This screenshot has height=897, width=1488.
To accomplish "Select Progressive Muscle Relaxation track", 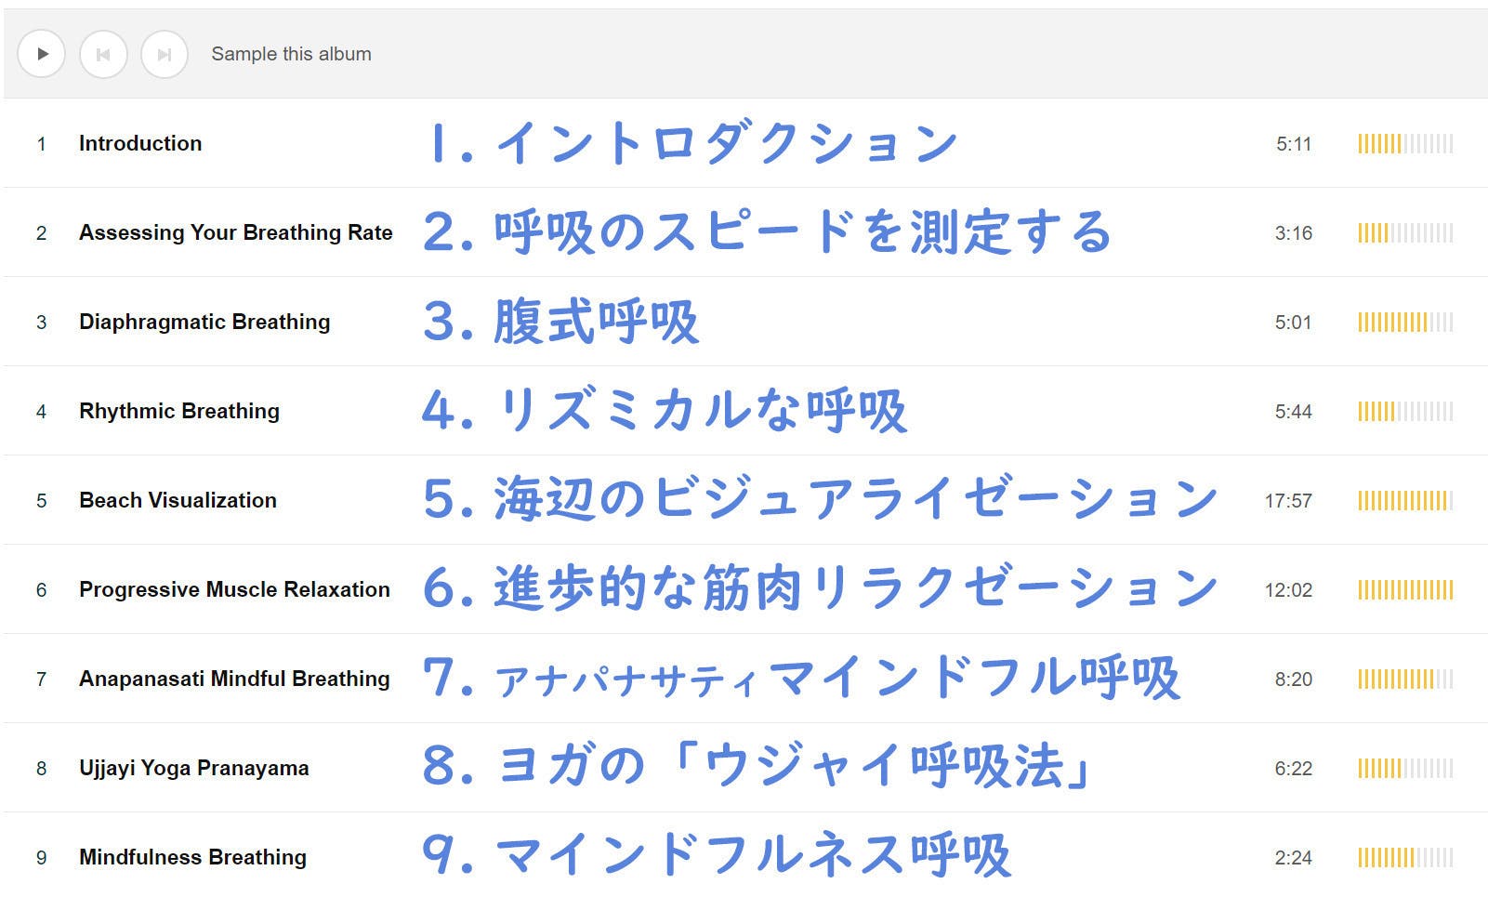I will pyautogui.click(x=234, y=589).
